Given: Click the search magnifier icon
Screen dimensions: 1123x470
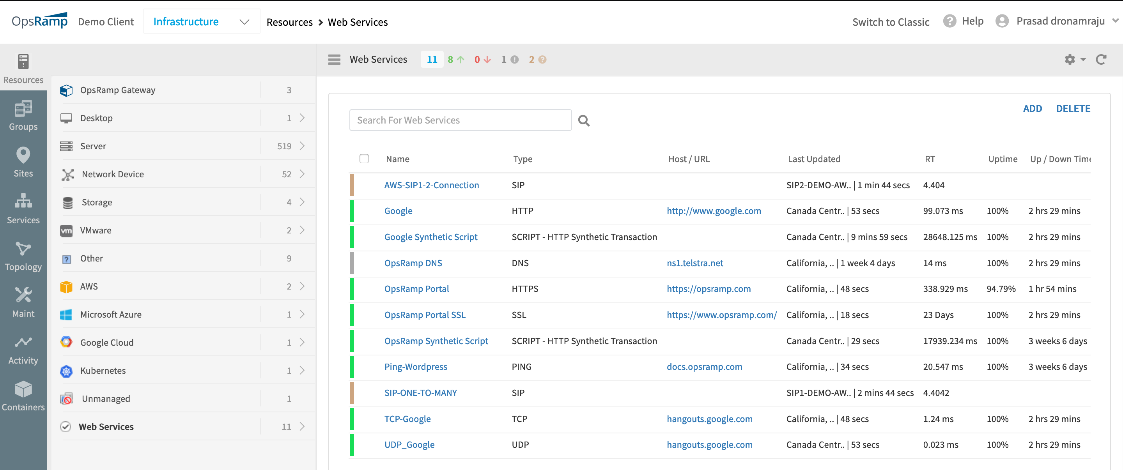Looking at the screenshot, I should (x=584, y=121).
